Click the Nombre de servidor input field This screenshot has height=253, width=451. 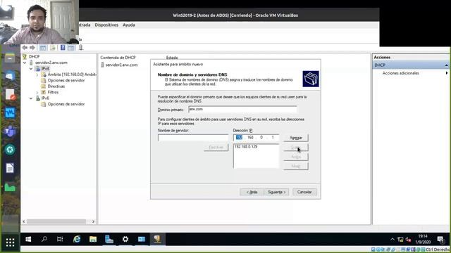[x=193, y=138]
